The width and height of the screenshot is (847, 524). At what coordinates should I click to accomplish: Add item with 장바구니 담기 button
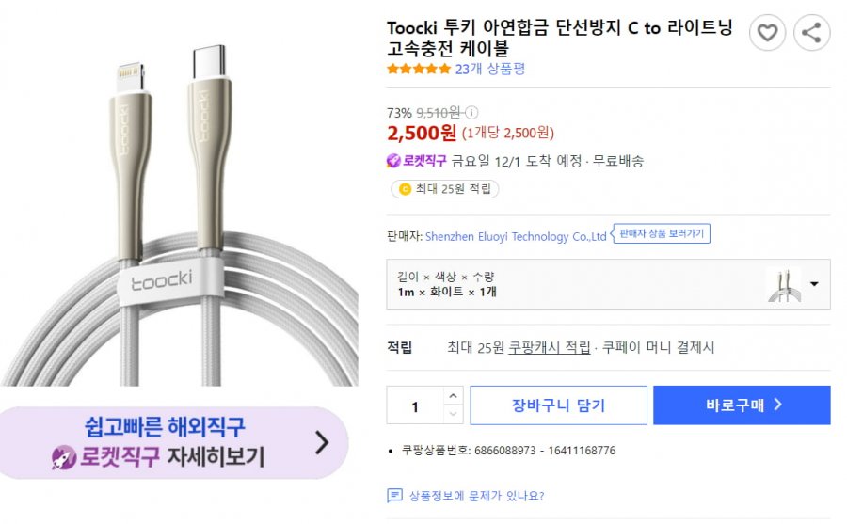(559, 405)
